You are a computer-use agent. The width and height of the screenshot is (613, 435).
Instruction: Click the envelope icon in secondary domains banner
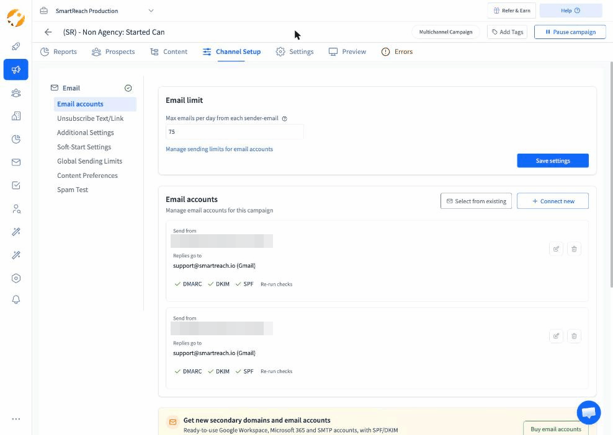[172, 422]
